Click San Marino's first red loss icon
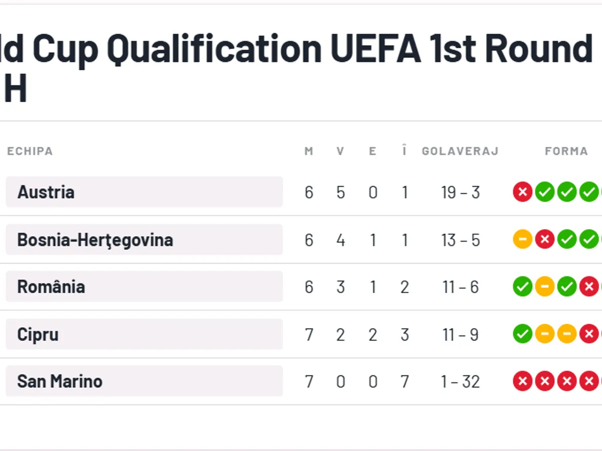Viewport: 602px width, 451px height. [522, 382]
